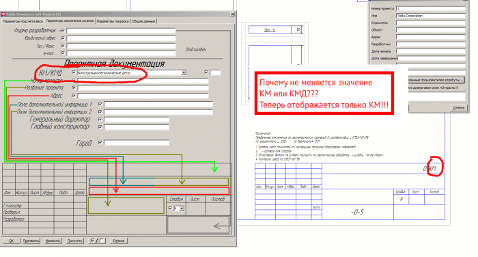Image resolution: width=478 pixels, height=257 pixels.
Task: Toggle the checkbox beside Стадия dropdown
Action: click(x=170, y=208)
